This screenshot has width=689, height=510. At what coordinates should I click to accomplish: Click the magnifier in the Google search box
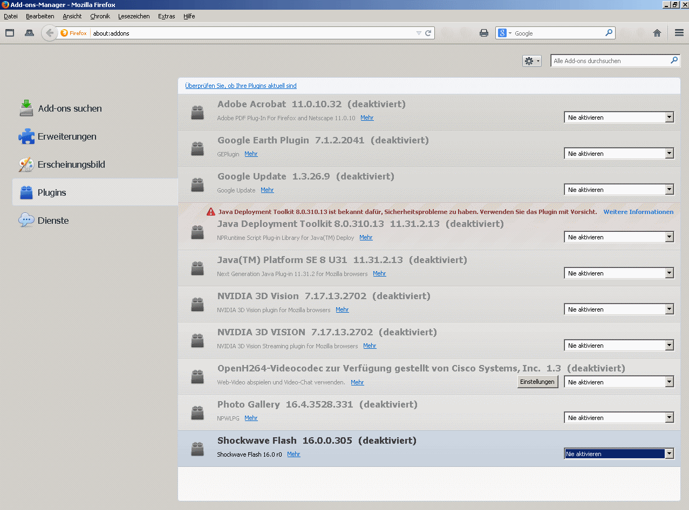[x=609, y=33]
